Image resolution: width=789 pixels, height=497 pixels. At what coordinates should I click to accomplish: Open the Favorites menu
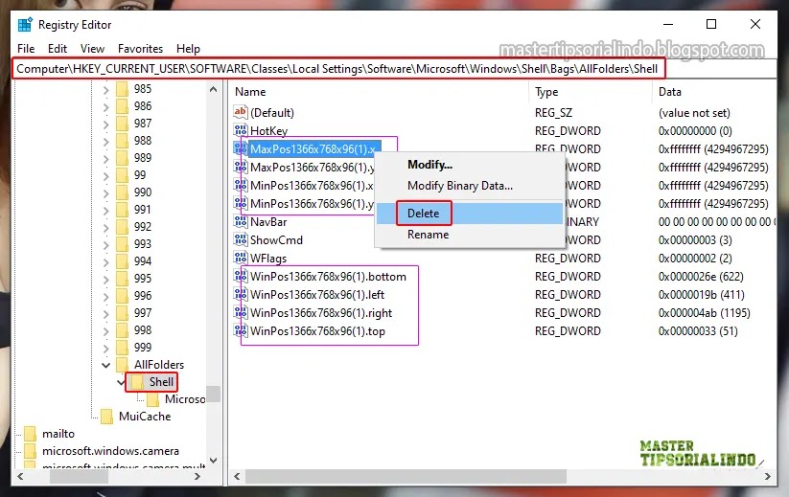click(140, 49)
